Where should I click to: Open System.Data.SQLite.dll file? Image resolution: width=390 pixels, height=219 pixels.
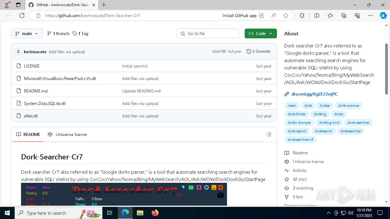[x=45, y=103]
